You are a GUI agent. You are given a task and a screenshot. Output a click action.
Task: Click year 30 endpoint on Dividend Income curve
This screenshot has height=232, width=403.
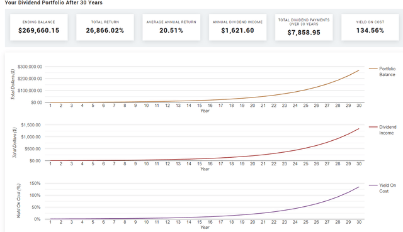click(359, 129)
